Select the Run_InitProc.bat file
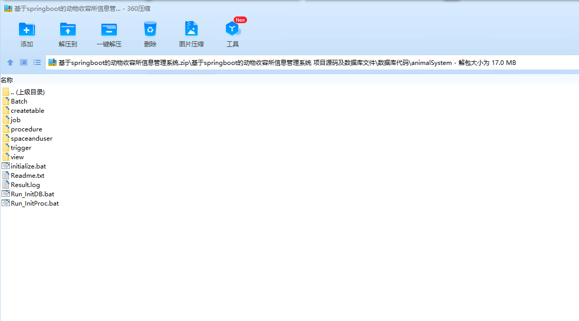The height and width of the screenshot is (321, 579). point(30,203)
